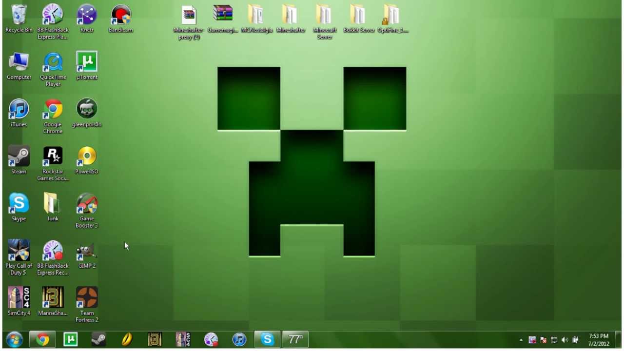Select the Mineshafter-proxy (2) archive file

tap(189, 22)
